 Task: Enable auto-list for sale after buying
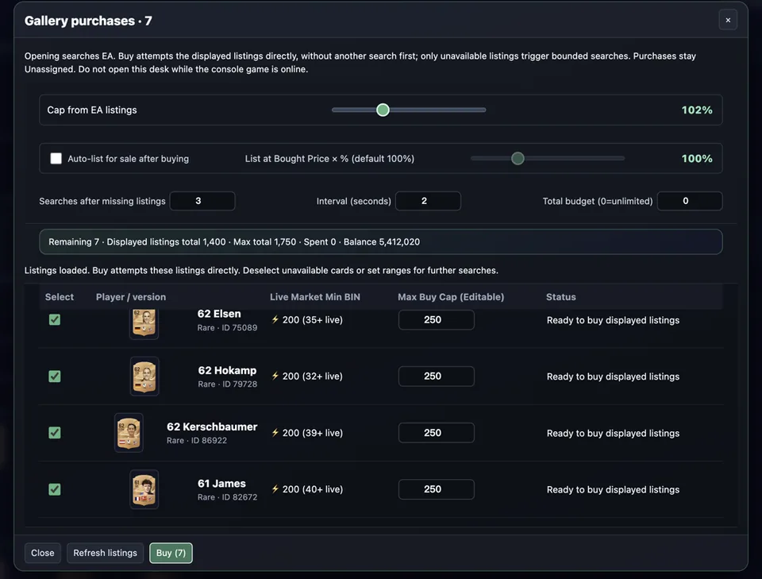(x=56, y=159)
